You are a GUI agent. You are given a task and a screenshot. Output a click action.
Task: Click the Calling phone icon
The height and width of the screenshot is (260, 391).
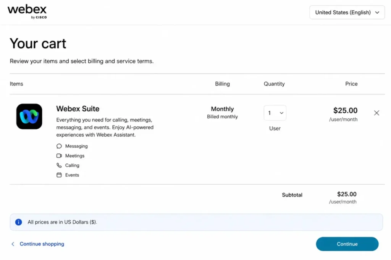click(x=59, y=165)
